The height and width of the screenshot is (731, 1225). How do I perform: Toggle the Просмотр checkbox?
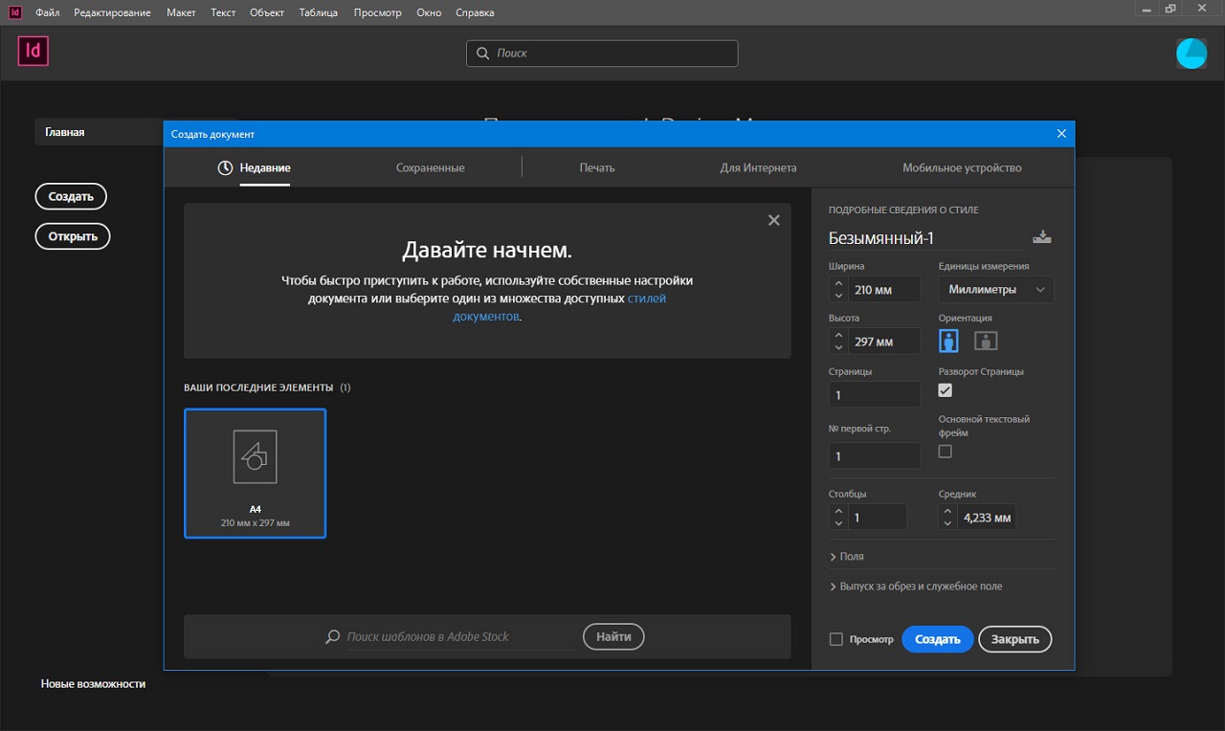pyautogui.click(x=836, y=639)
